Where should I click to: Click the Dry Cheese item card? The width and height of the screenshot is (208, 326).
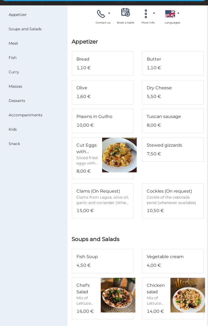pos(173,92)
